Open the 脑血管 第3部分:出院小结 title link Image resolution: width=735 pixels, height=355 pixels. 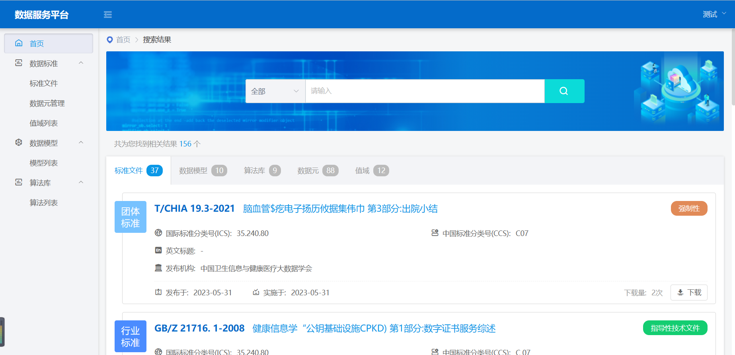click(x=340, y=209)
